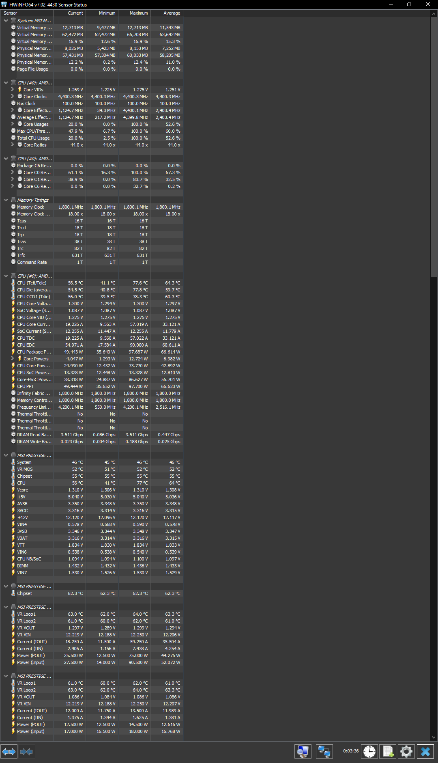Click the circle icon beside Bus Clock
Viewport: 438px width, 763px height.
[13, 103]
